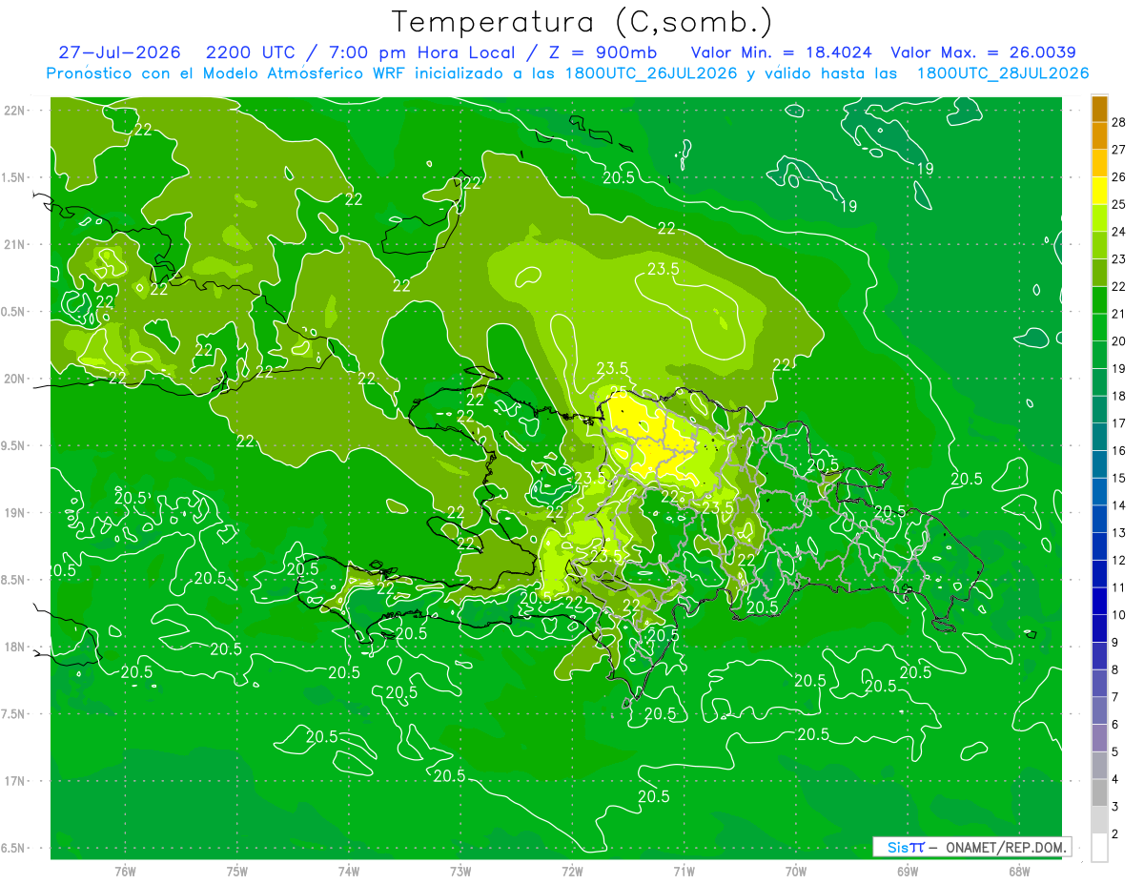The width and height of the screenshot is (1144, 884).
Task: Click the "76W" longitude axis label
Action: pyautogui.click(x=125, y=871)
